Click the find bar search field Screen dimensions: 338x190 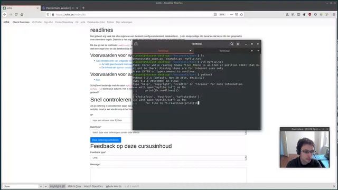pos(20,186)
